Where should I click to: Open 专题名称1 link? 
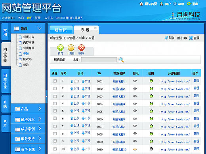[118, 81]
